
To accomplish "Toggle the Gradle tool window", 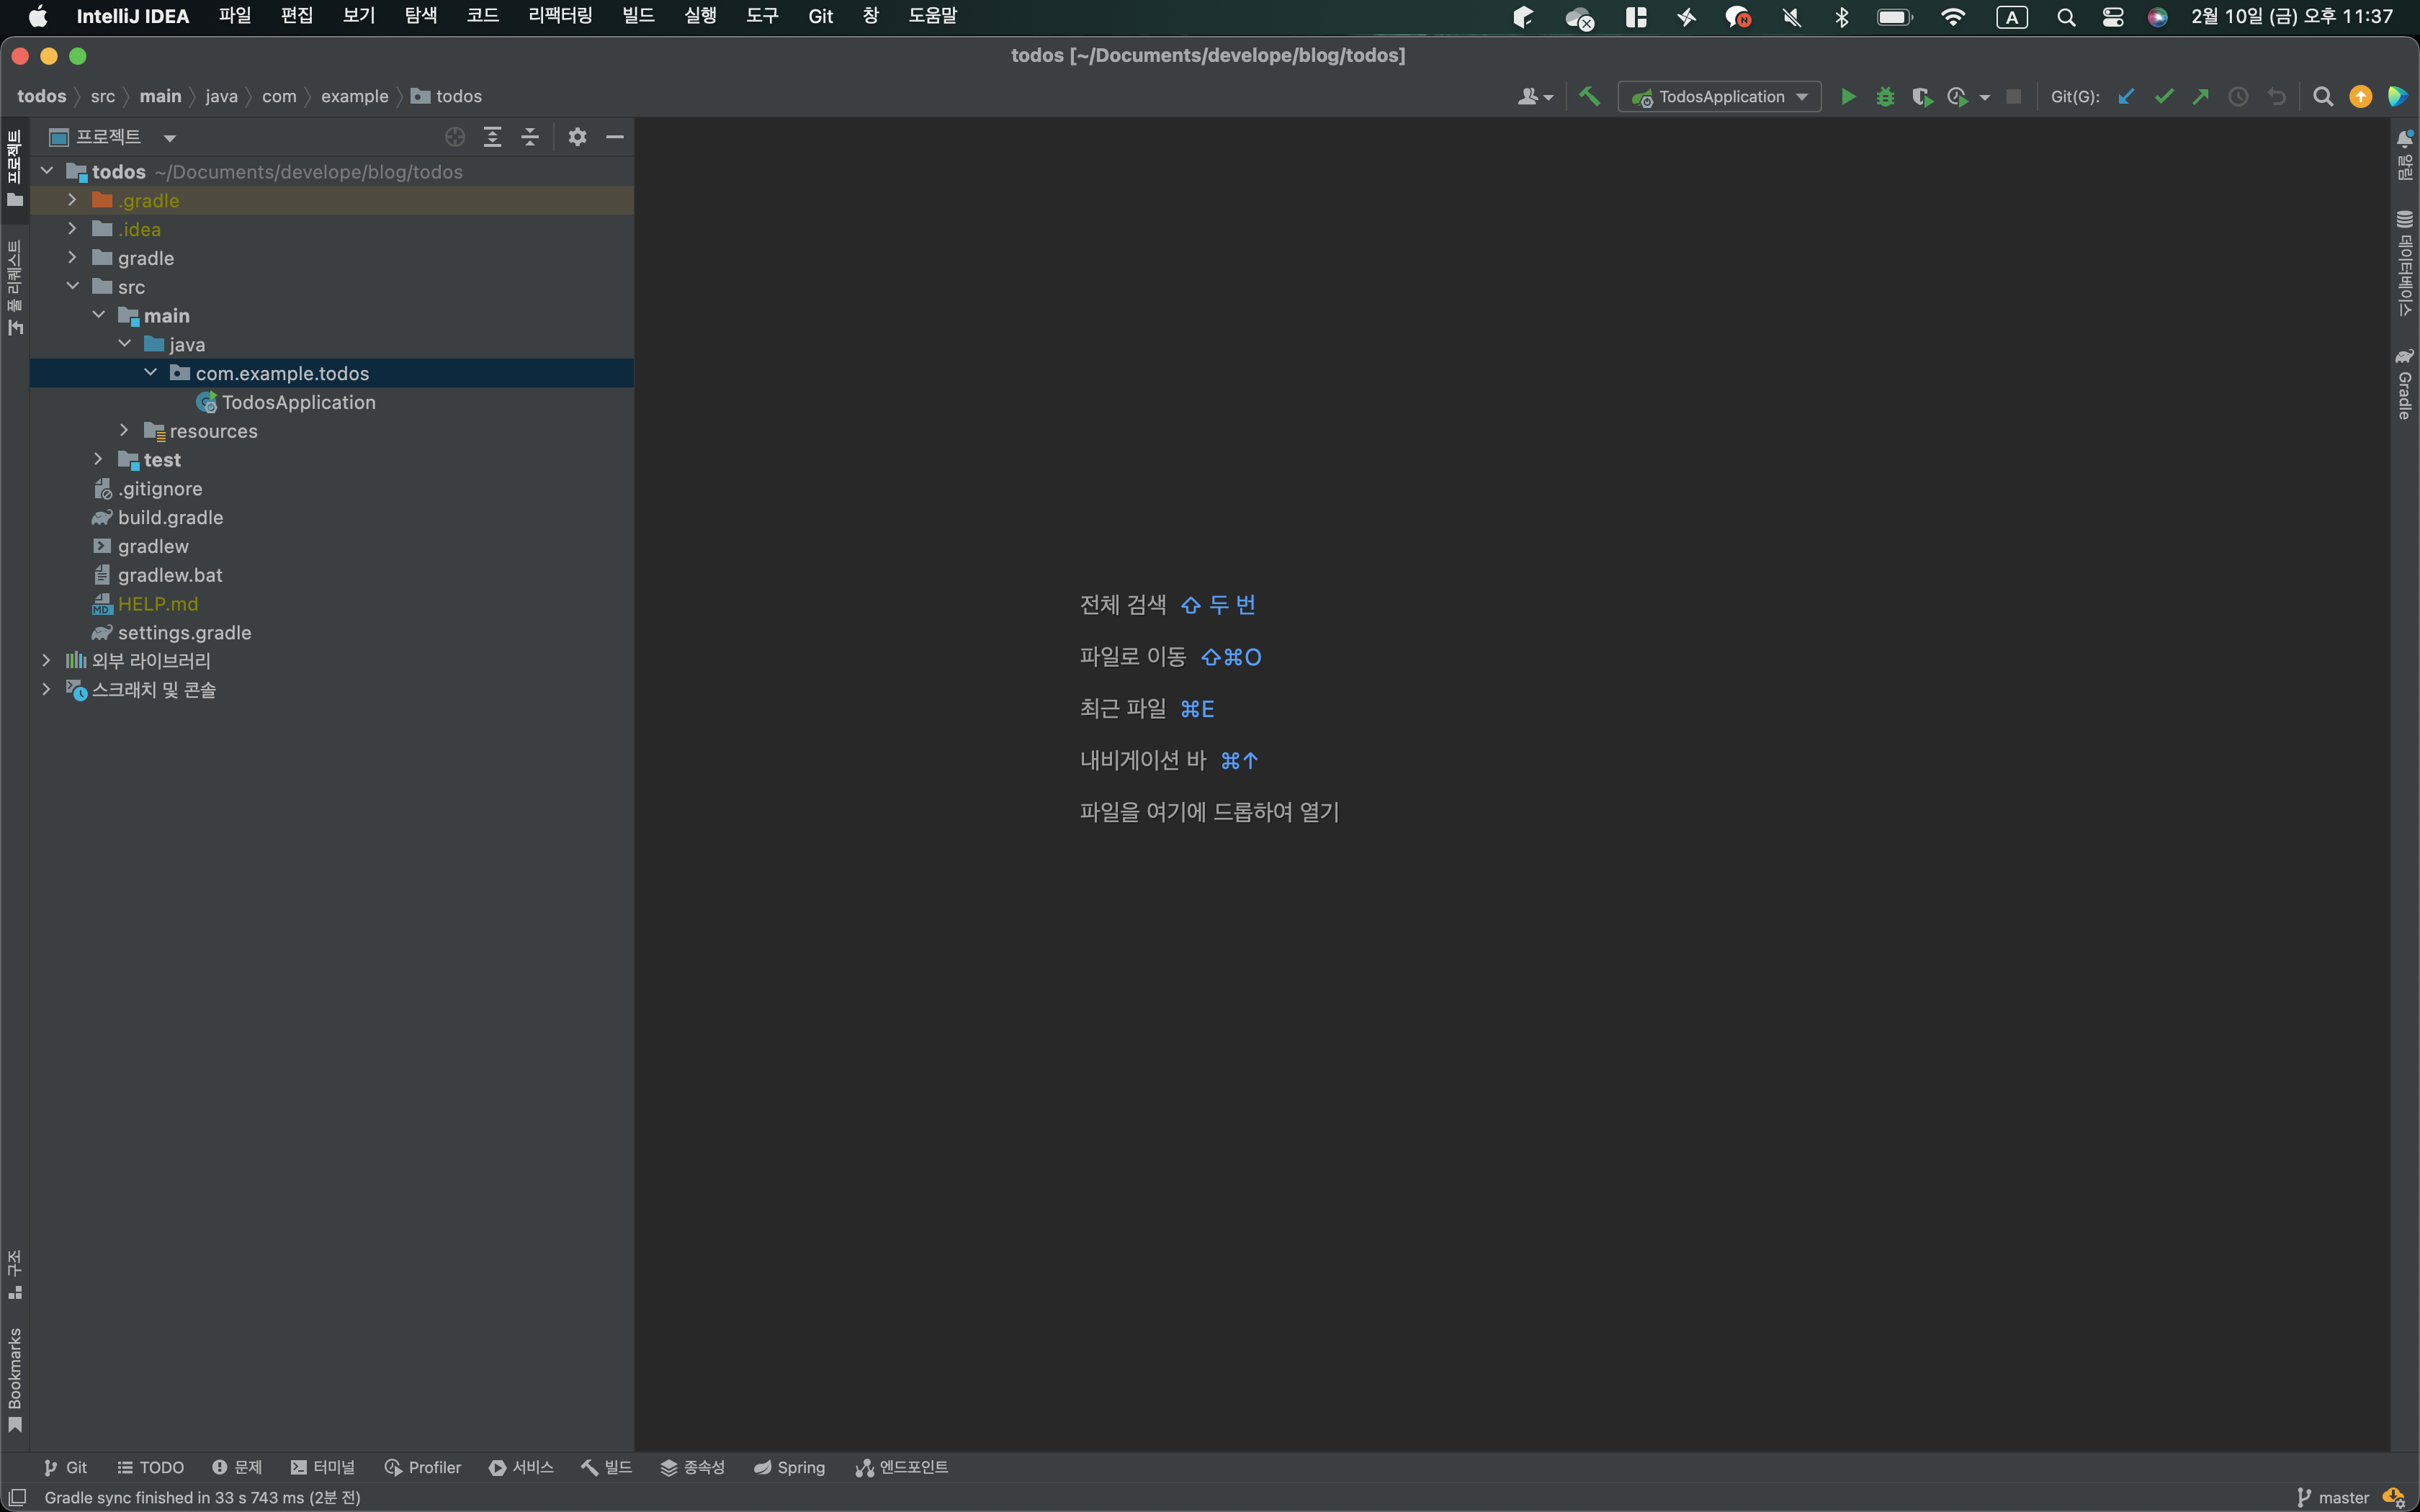I will 2405,385.
